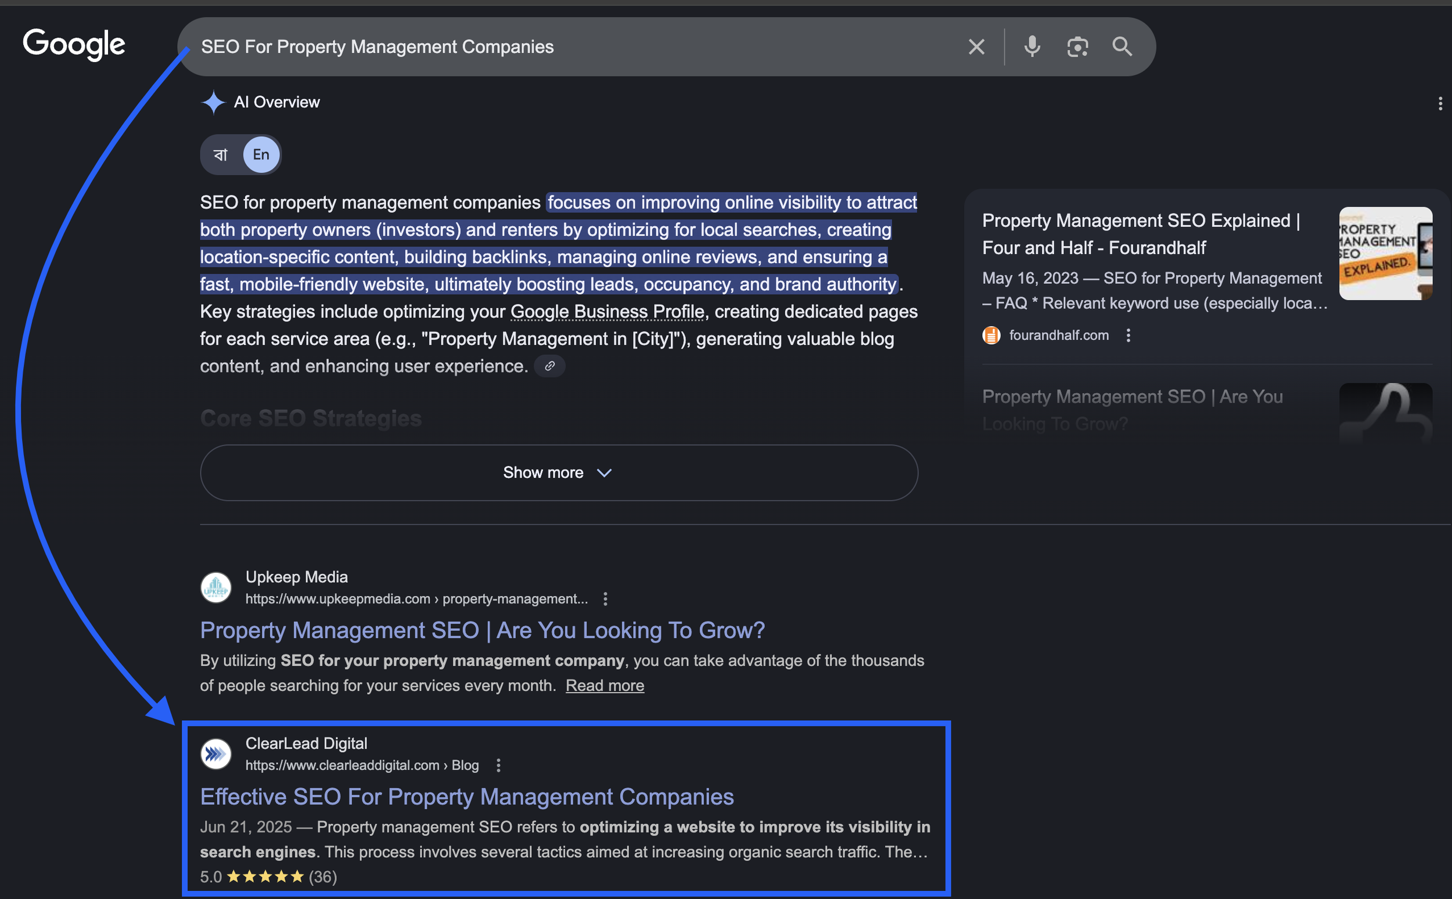Click the Read more link in Upkeep snippet
This screenshot has height=899, width=1452.
click(605, 685)
